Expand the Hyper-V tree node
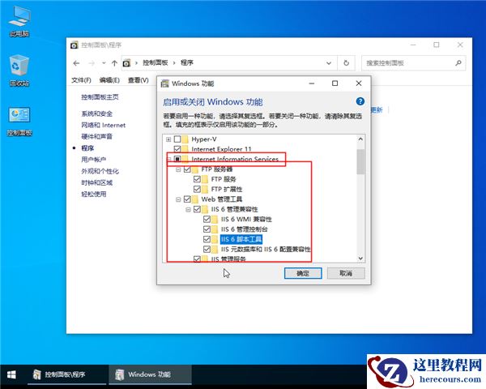This screenshot has width=486, height=389. pos(168,139)
